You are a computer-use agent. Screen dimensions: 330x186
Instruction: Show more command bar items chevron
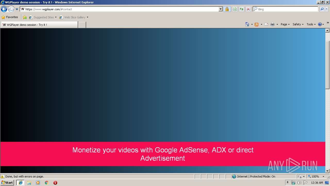pos(328,23)
